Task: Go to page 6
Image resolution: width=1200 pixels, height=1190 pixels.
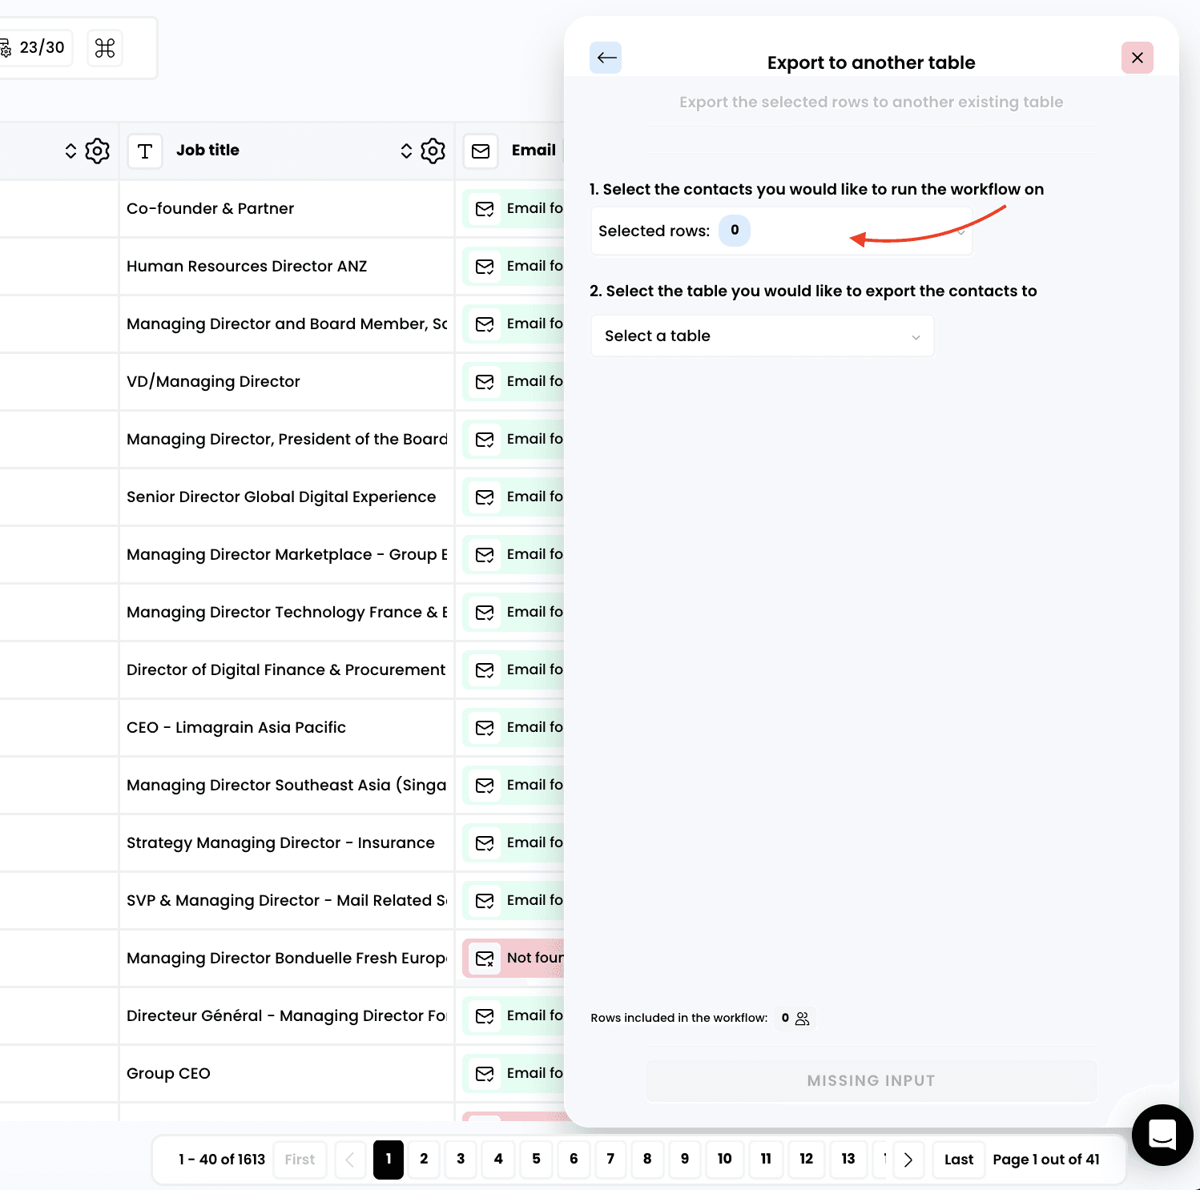Action: tap(574, 1160)
